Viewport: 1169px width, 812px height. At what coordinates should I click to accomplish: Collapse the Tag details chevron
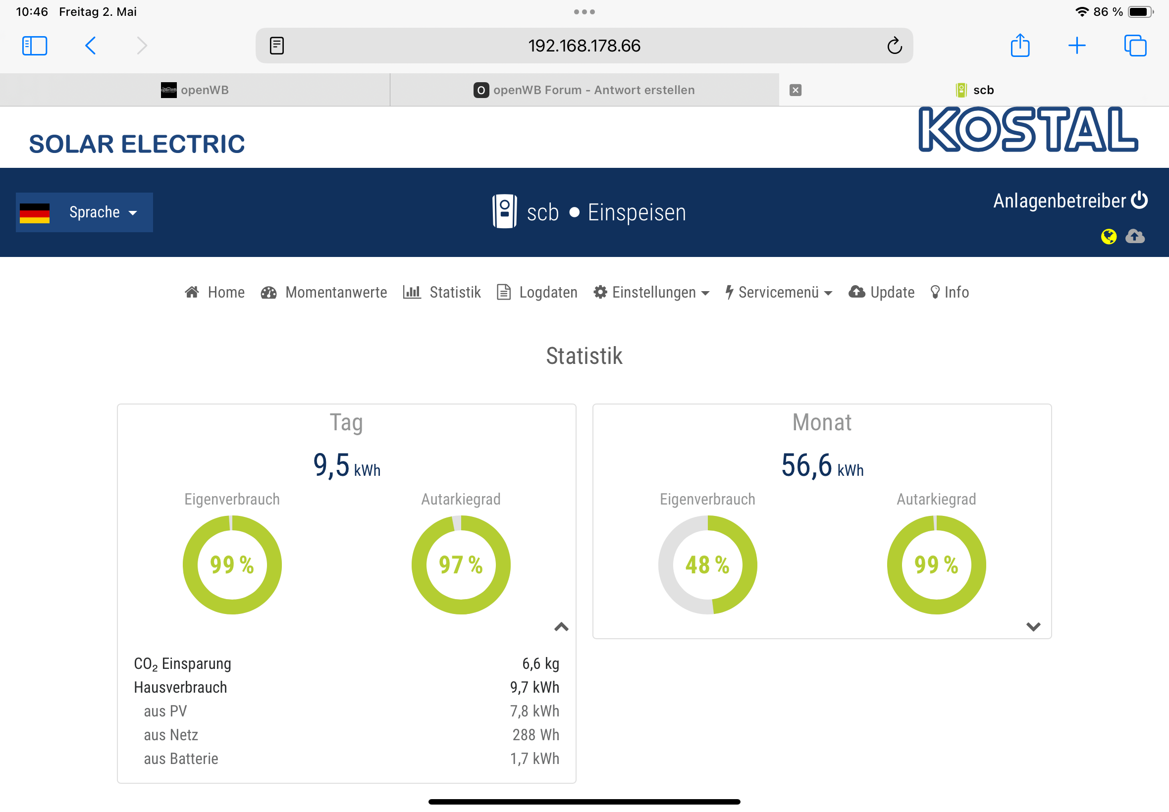tap(561, 627)
